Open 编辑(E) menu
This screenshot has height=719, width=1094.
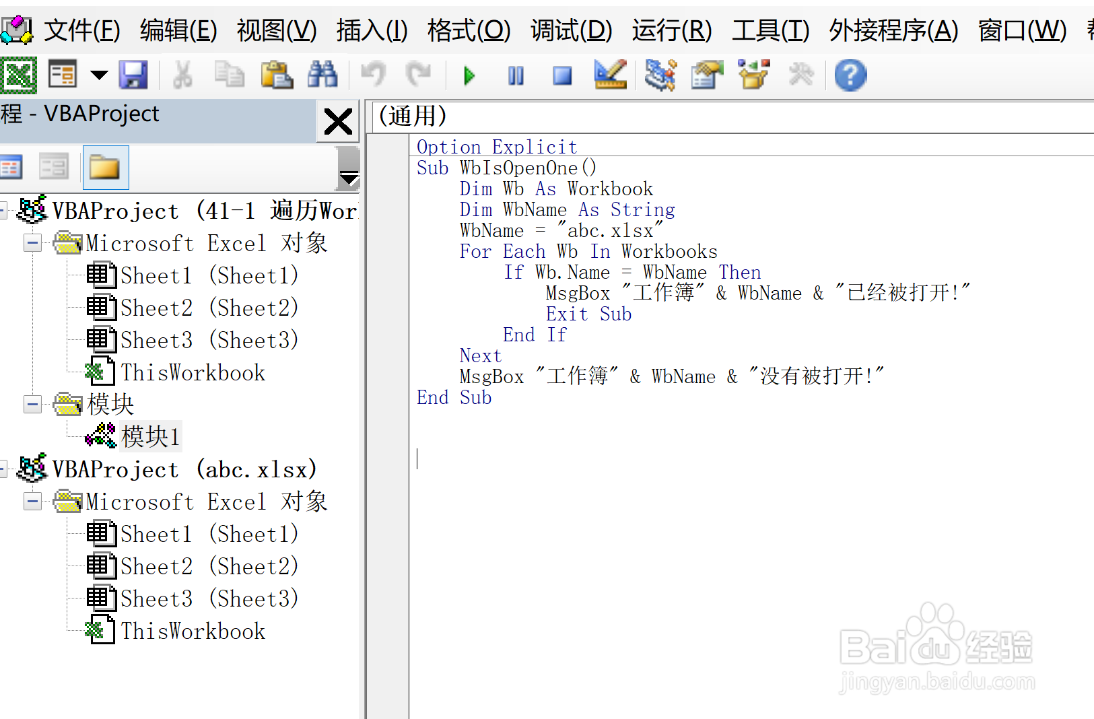point(178,30)
